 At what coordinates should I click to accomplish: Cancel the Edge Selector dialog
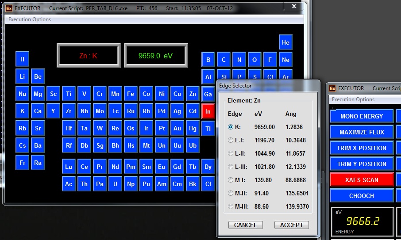(245, 225)
